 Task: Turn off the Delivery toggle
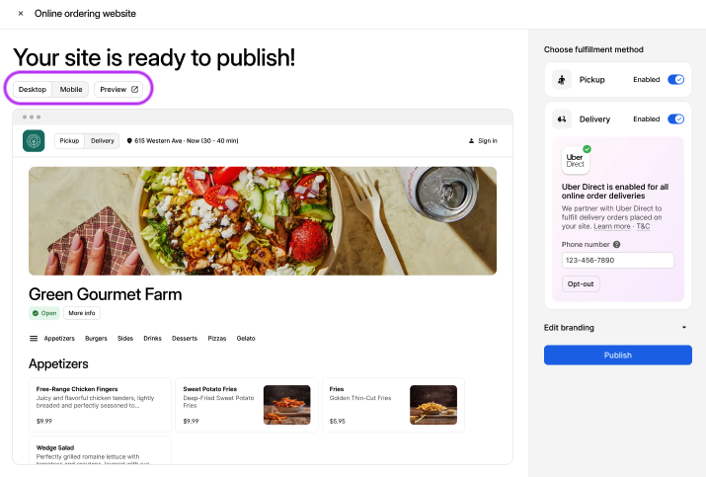[675, 119]
